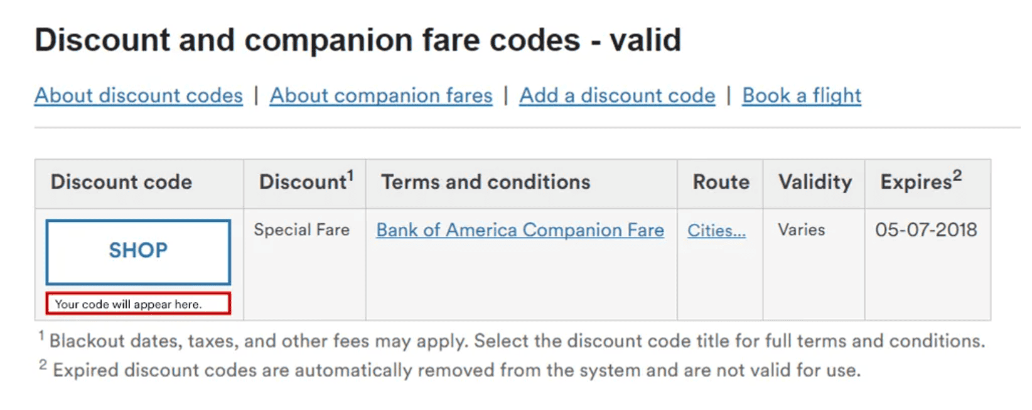The height and width of the screenshot is (410, 1032).
Task: Click the page title heading
Action: click(358, 40)
